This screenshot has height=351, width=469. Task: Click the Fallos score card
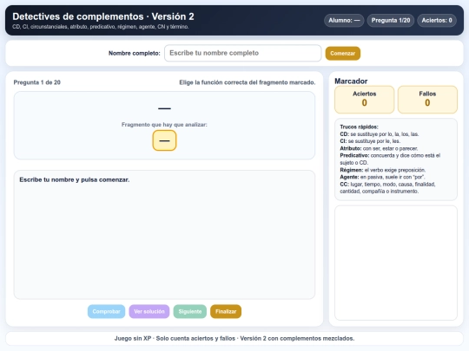pos(427,100)
